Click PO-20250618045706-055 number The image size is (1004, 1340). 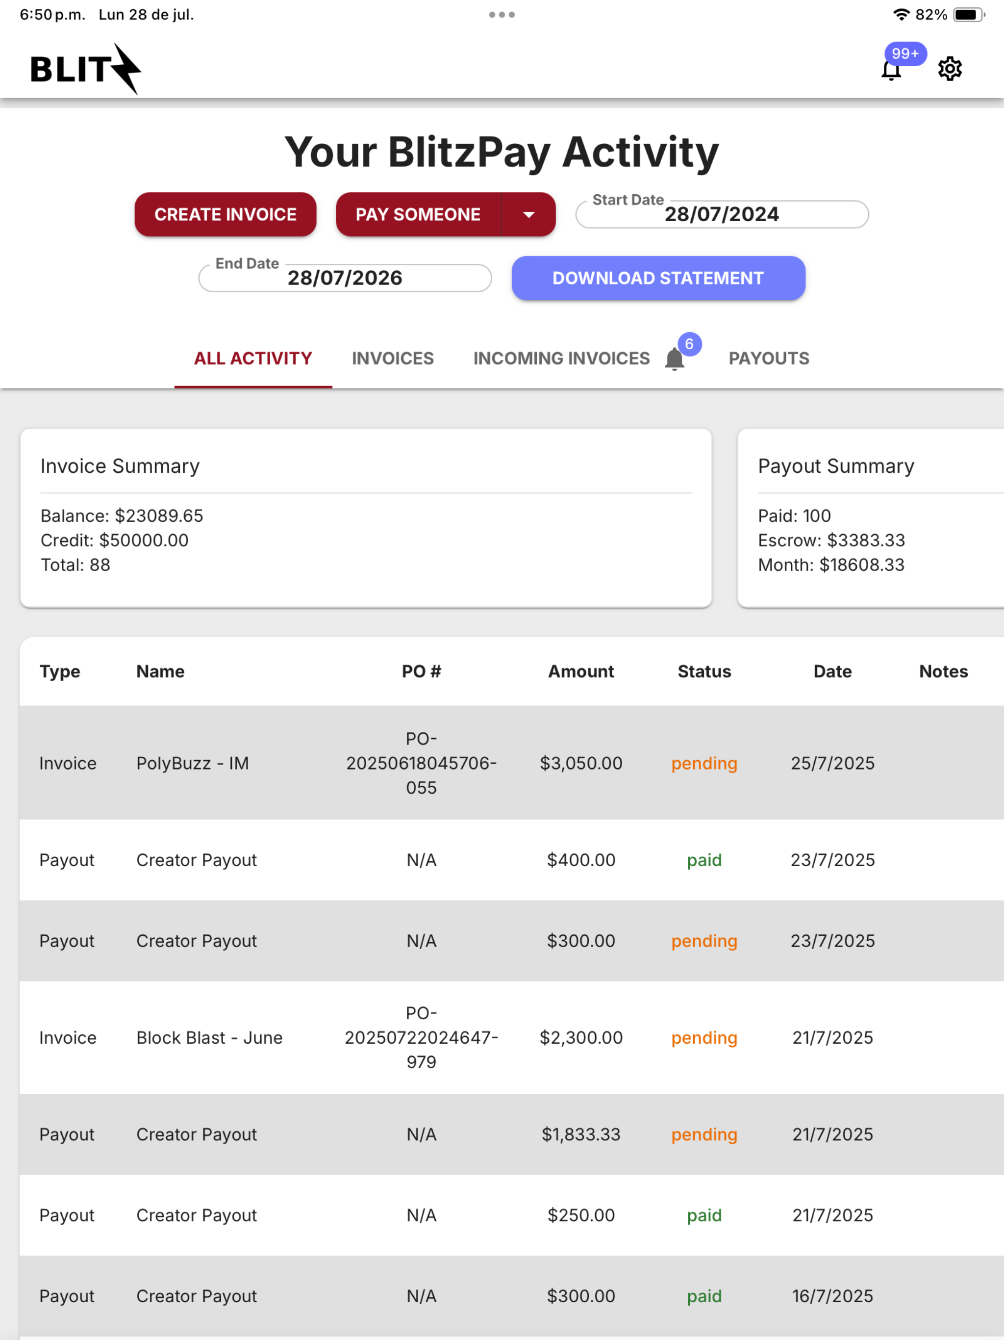click(x=422, y=763)
